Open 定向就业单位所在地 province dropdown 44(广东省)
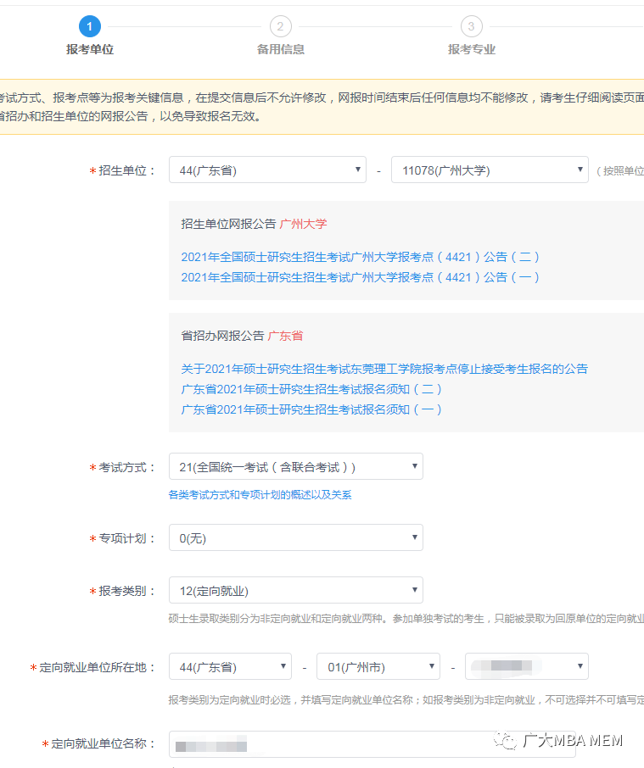This screenshot has height=768, width=644. tap(230, 666)
